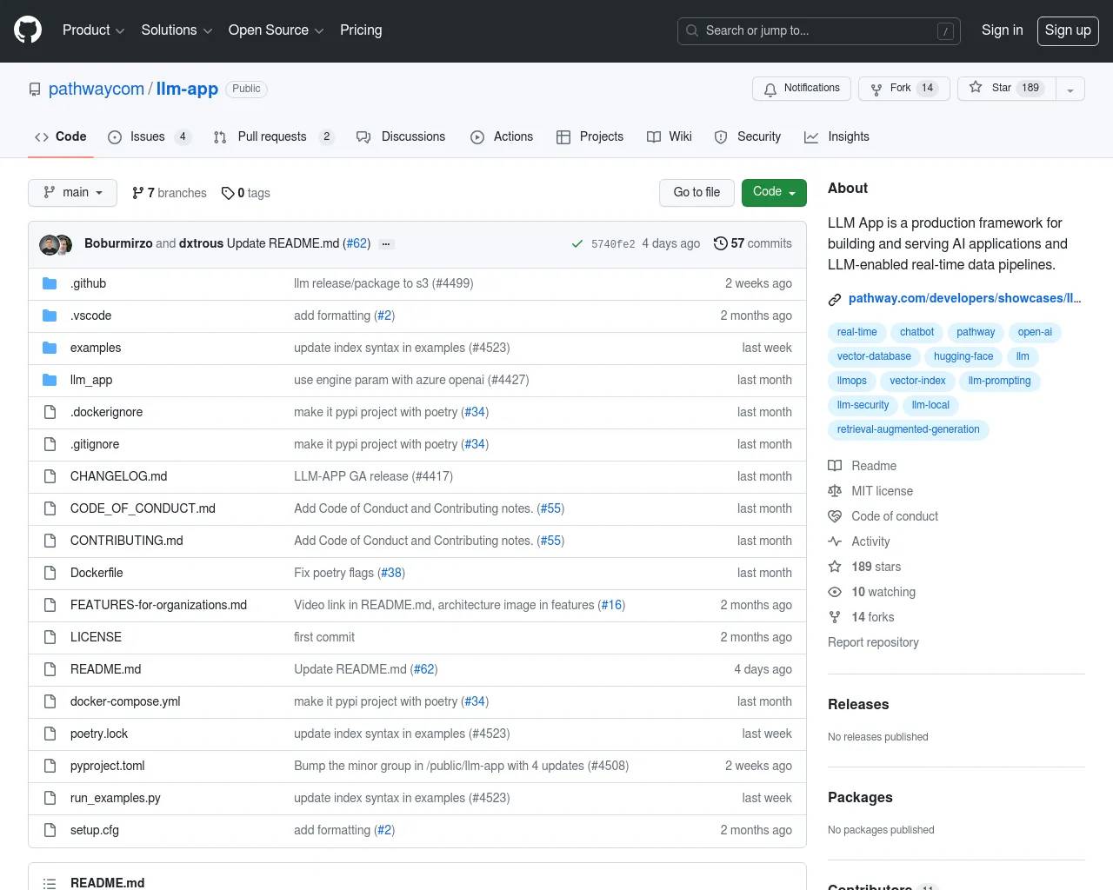
Task: Open pull request #16 link
Action: tap(612, 605)
